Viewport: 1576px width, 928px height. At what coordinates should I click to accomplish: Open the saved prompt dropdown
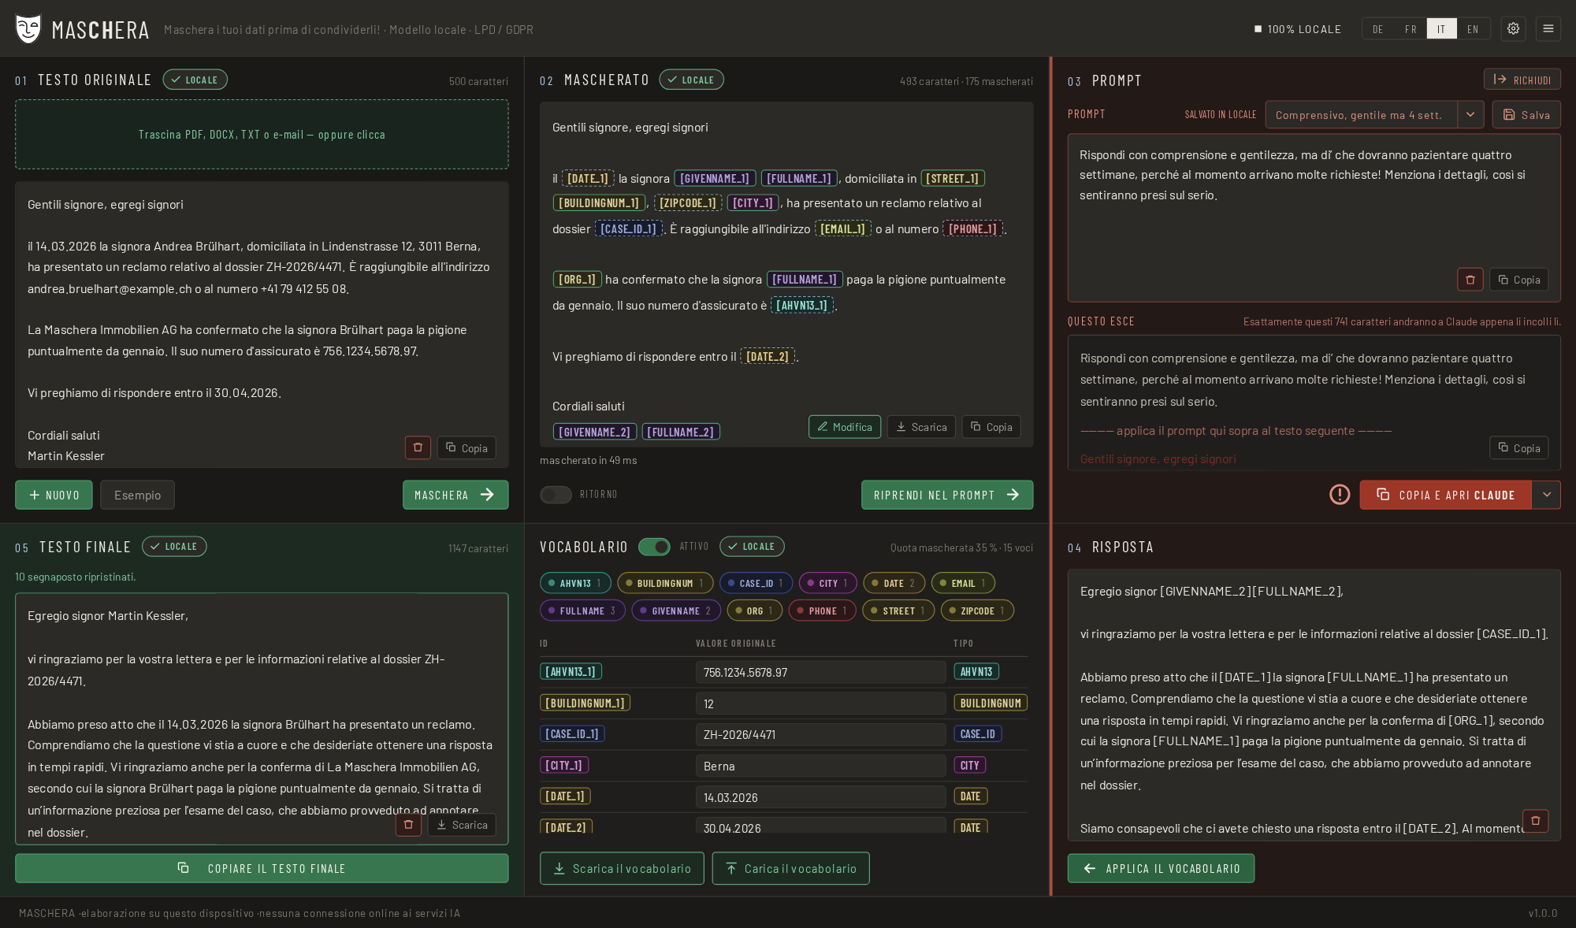(x=1361, y=115)
